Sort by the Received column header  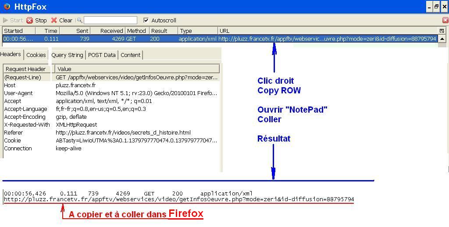(x=111, y=31)
